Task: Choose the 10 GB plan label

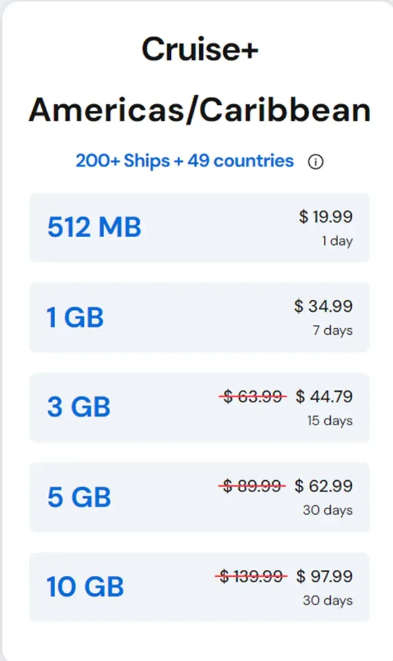Action: click(x=85, y=586)
